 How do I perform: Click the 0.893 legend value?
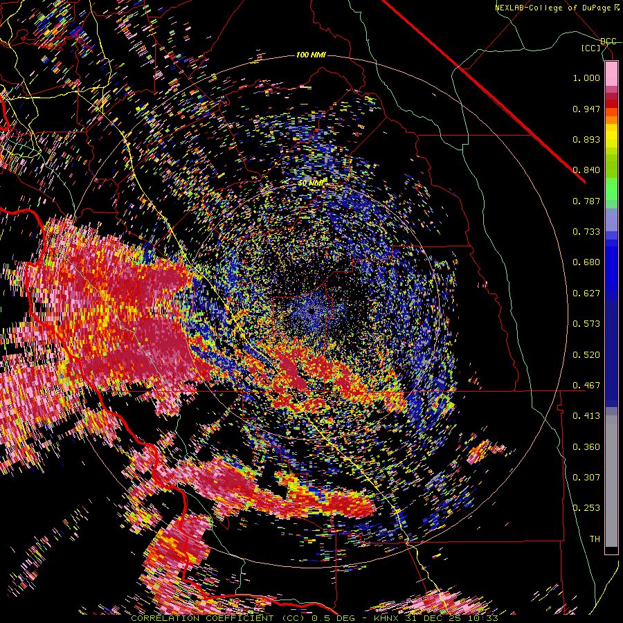[x=586, y=139]
